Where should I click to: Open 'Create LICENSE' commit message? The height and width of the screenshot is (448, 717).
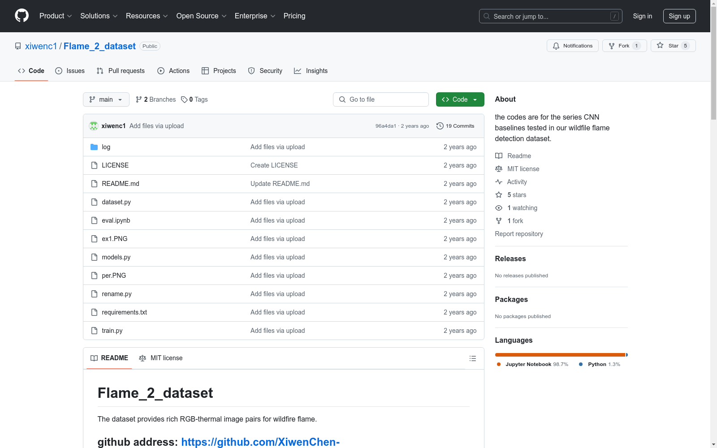(x=274, y=165)
